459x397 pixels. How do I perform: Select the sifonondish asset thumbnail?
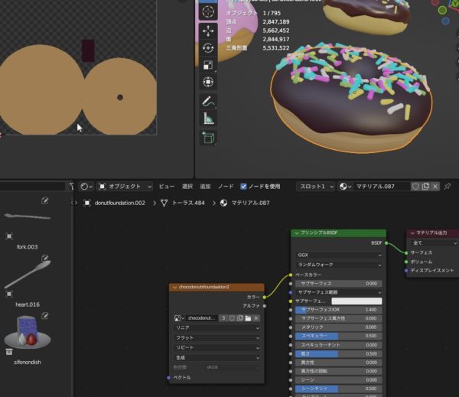point(27,330)
